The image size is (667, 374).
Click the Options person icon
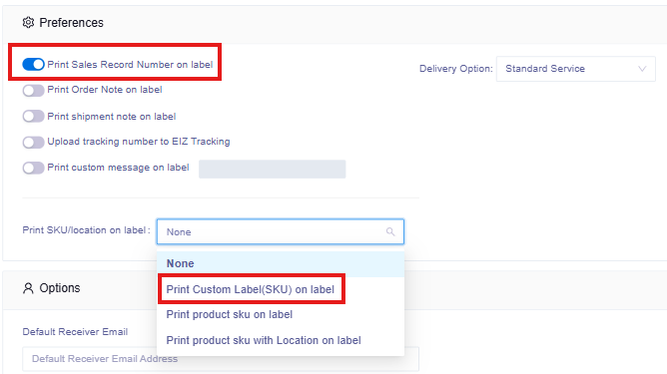pos(28,288)
